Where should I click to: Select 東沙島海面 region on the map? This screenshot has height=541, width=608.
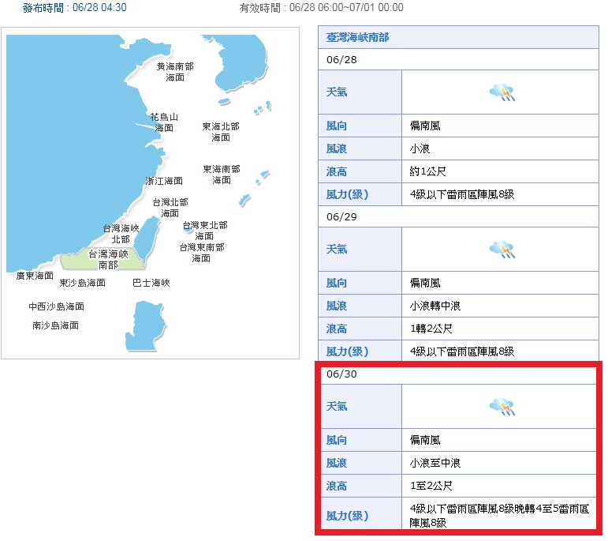pos(82,282)
